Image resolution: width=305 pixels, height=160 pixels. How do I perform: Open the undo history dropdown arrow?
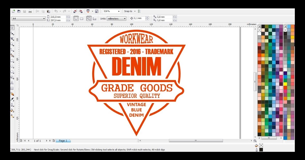[60, 11]
